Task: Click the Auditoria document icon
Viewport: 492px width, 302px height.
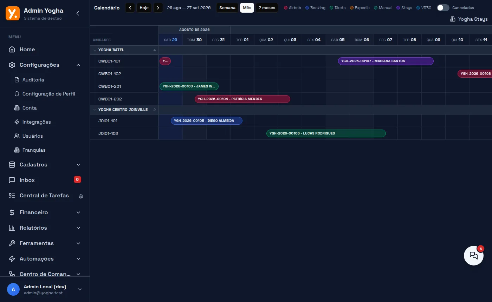Action: [x=17, y=80]
